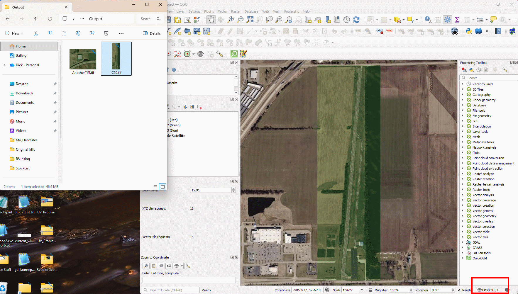This screenshot has height=294, width=518.
Task: Open the Style Manager icon
Action: click(197, 20)
